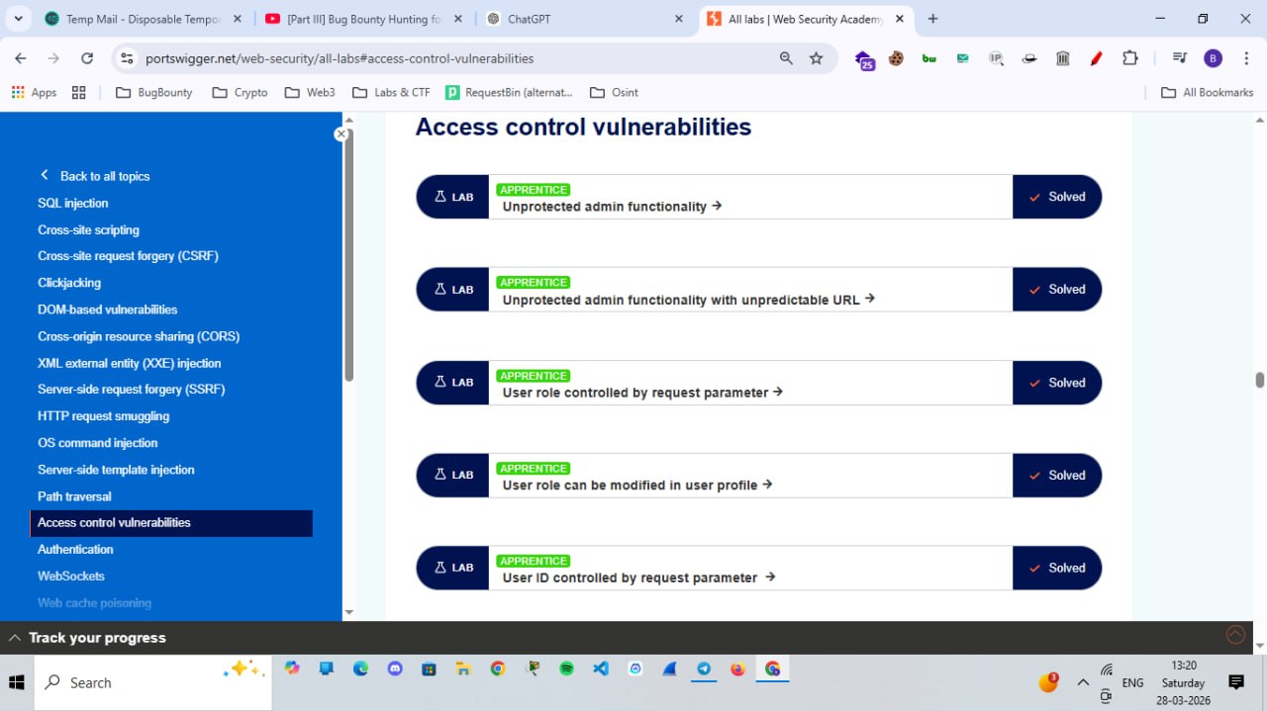Screen dimensions: 1267x711
Task: Open User role can be modified lab
Action: pyautogui.click(x=637, y=485)
